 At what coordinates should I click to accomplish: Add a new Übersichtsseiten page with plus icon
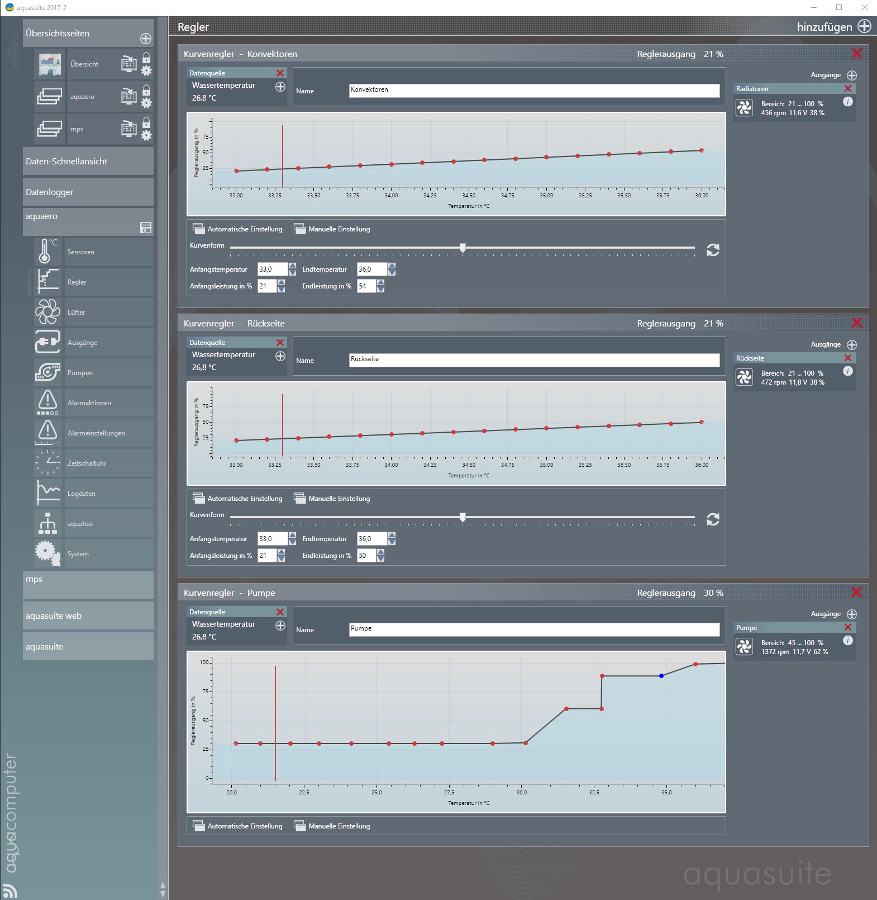pyautogui.click(x=146, y=39)
